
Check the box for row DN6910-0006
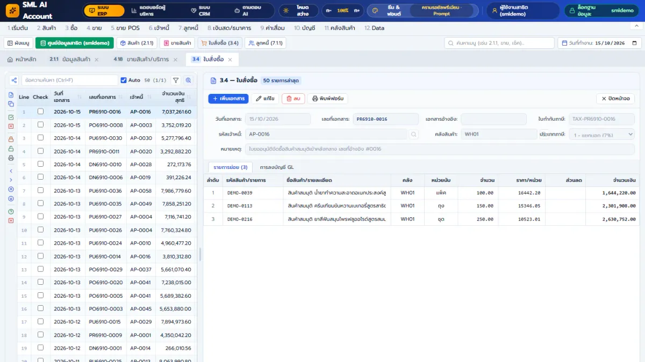coord(40,178)
